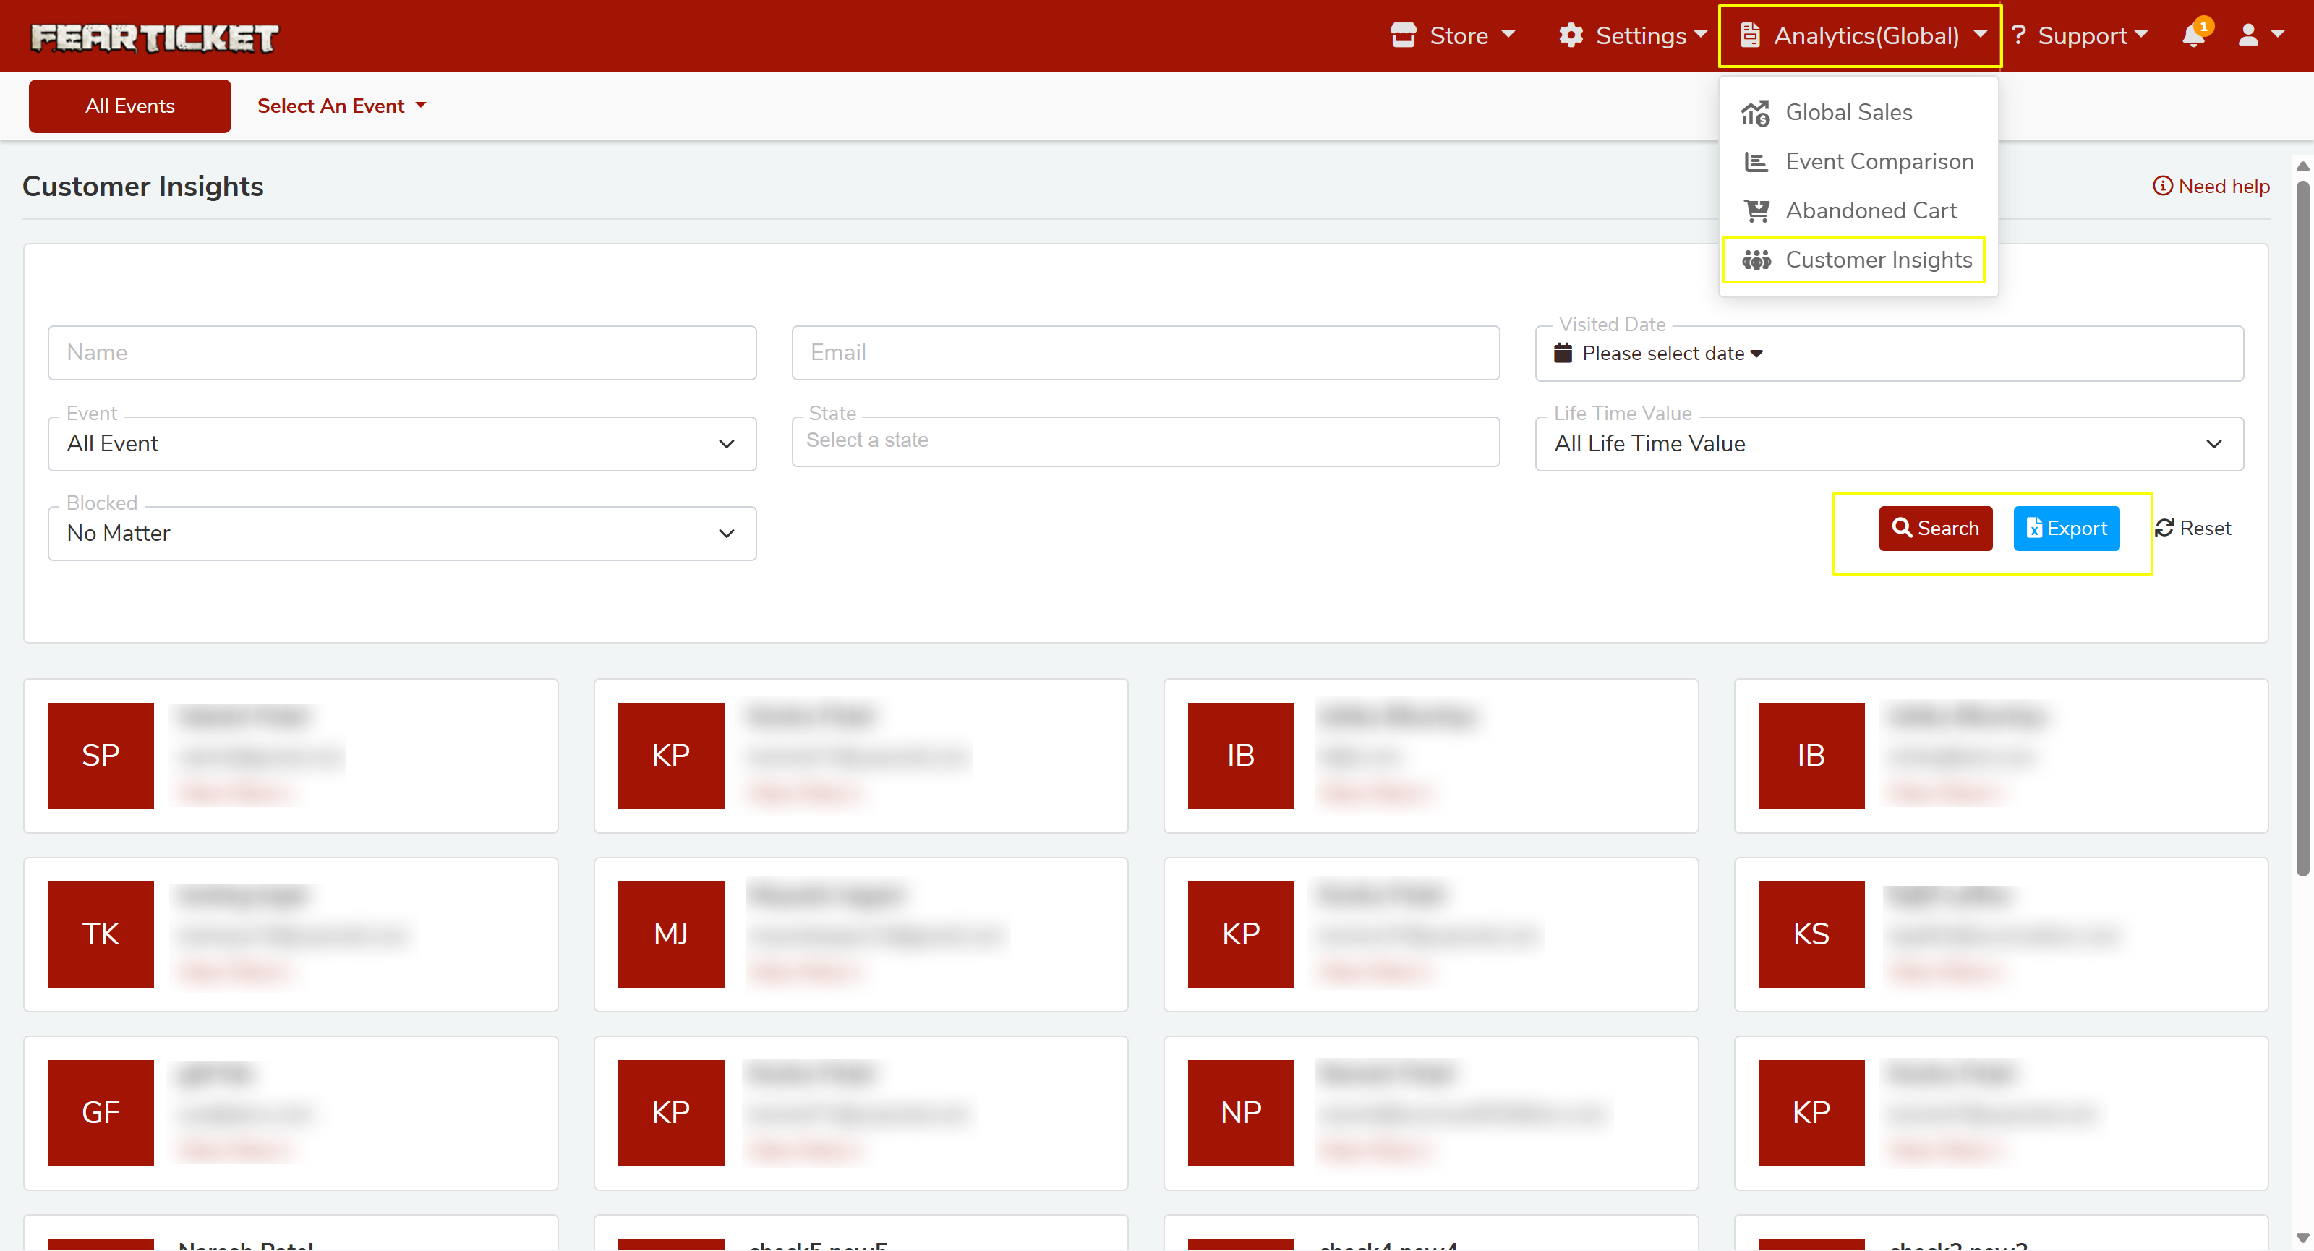Click the FearTicket logo
Screen dimensions: 2314x1251
click(155, 37)
